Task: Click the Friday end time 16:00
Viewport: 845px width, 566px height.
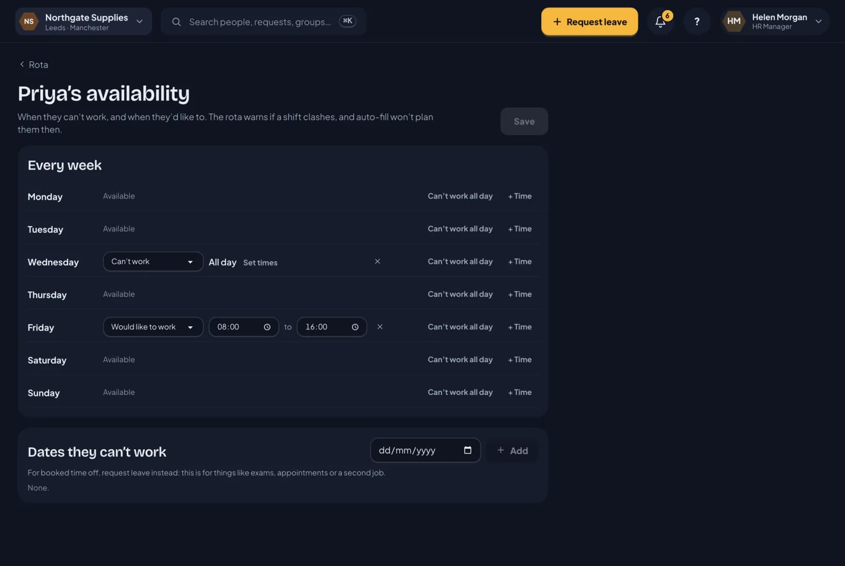Action: pos(332,327)
